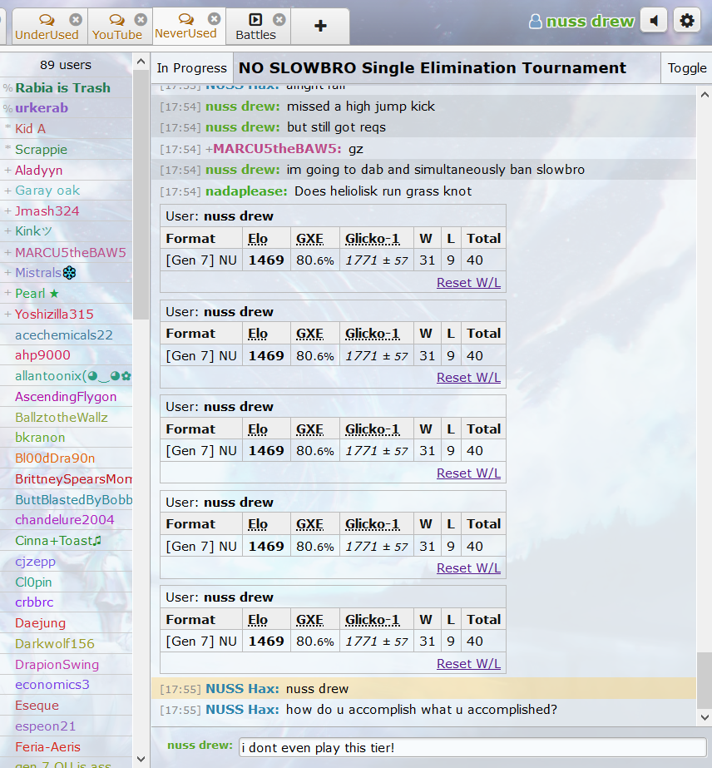Close the NeverUsed room tab
Viewport: 712px width, 768px height.
pos(214,18)
